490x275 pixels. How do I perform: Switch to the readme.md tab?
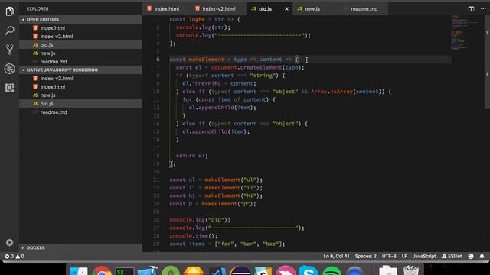coord(364,9)
